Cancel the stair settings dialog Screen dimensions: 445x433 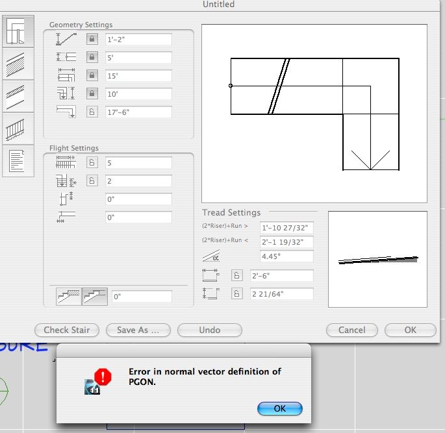coord(352,330)
